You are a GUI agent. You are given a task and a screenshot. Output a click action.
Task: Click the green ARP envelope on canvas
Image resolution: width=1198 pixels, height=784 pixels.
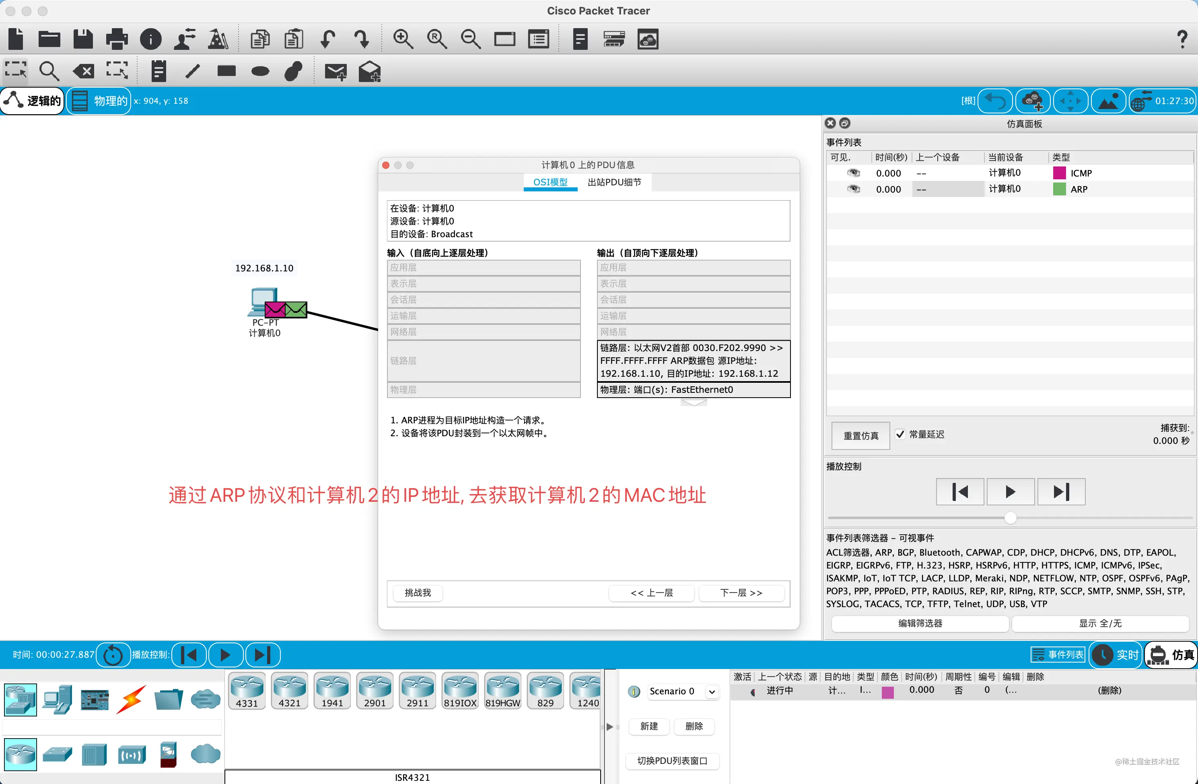[x=296, y=310]
